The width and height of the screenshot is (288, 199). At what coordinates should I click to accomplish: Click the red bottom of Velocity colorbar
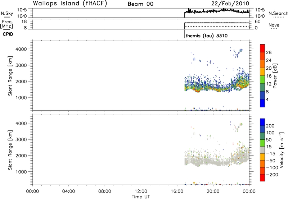pos(262,178)
